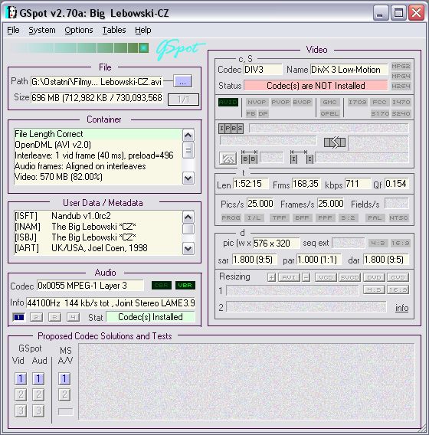
Task: Click the NTSC standard indicator
Action: point(398,217)
